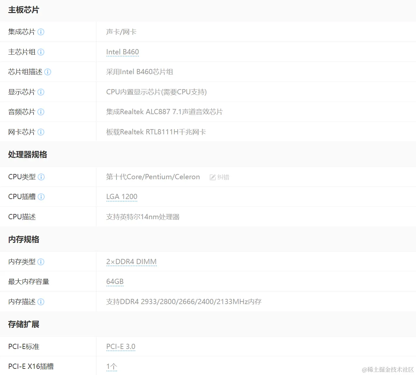Open info icon next to CPU类型
The height and width of the screenshot is (375, 416).
[41, 177]
